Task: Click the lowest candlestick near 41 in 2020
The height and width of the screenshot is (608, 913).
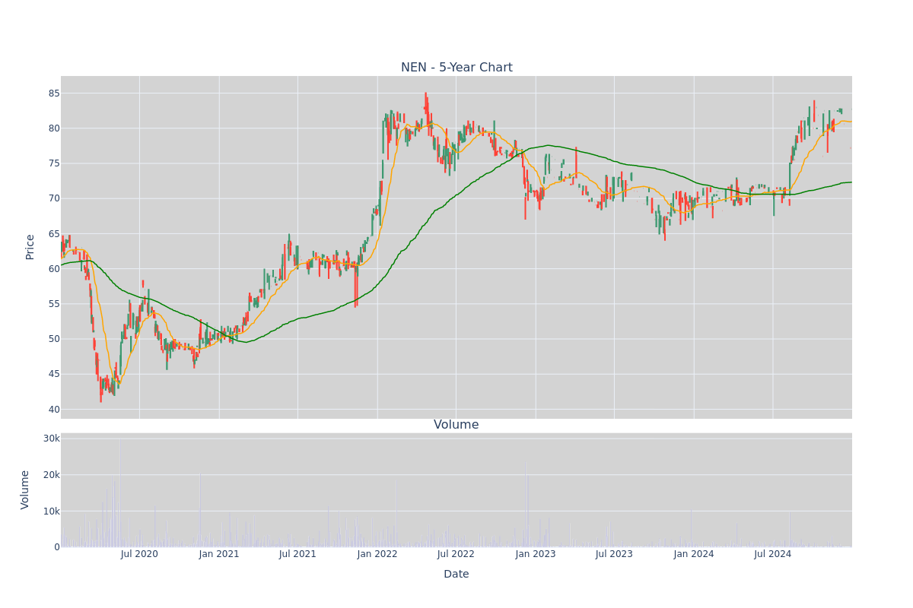Action: point(100,390)
